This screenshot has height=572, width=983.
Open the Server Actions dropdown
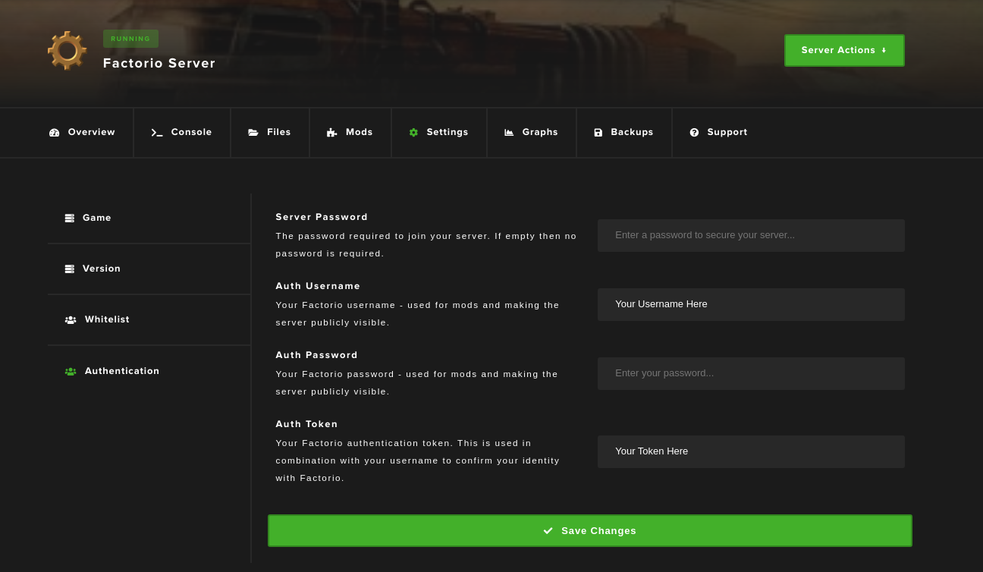[844, 50]
